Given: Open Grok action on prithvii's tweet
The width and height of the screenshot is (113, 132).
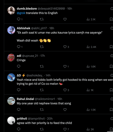Looking at the screenshot, I should [x=112, y=119].
